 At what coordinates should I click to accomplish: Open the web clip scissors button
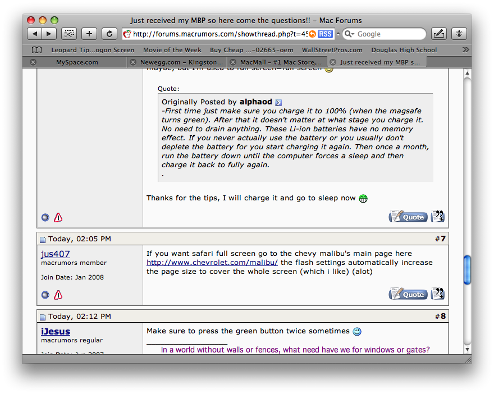[69, 34]
